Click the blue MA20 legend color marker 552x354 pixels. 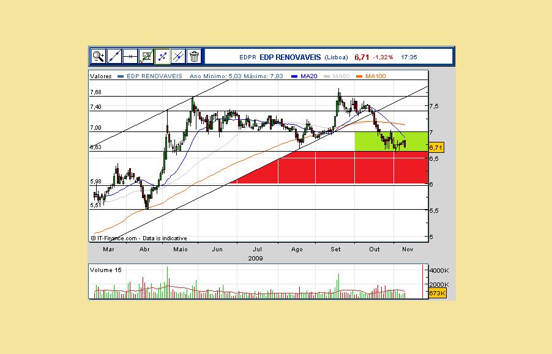pyautogui.click(x=294, y=76)
